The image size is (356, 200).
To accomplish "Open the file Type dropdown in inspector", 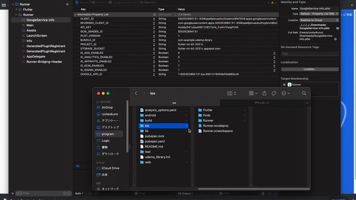I will (x=319, y=14).
